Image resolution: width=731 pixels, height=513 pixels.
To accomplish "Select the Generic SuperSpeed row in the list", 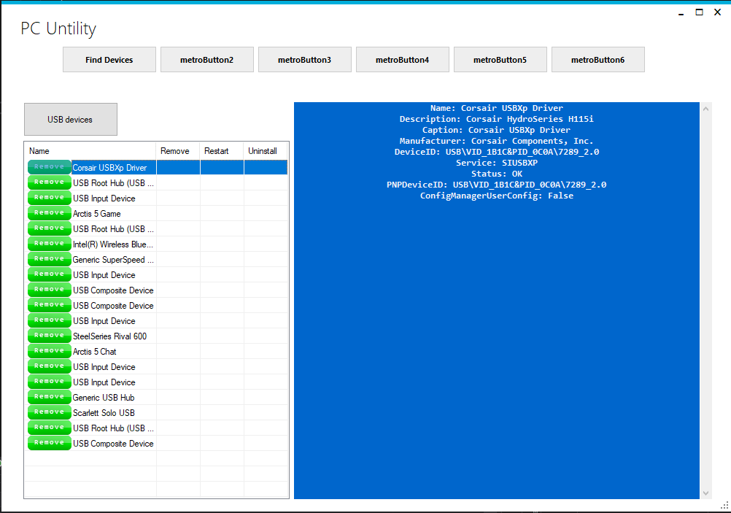I will (x=112, y=259).
